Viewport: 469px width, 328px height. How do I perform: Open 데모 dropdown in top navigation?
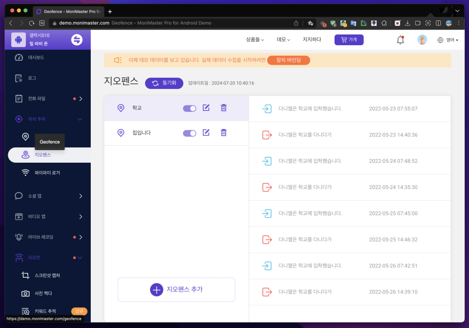pyautogui.click(x=283, y=39)
